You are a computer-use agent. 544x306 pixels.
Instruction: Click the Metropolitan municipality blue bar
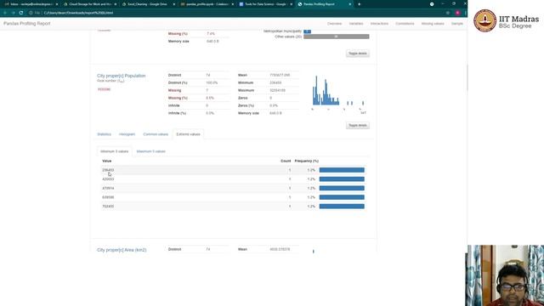coord(307,31)
